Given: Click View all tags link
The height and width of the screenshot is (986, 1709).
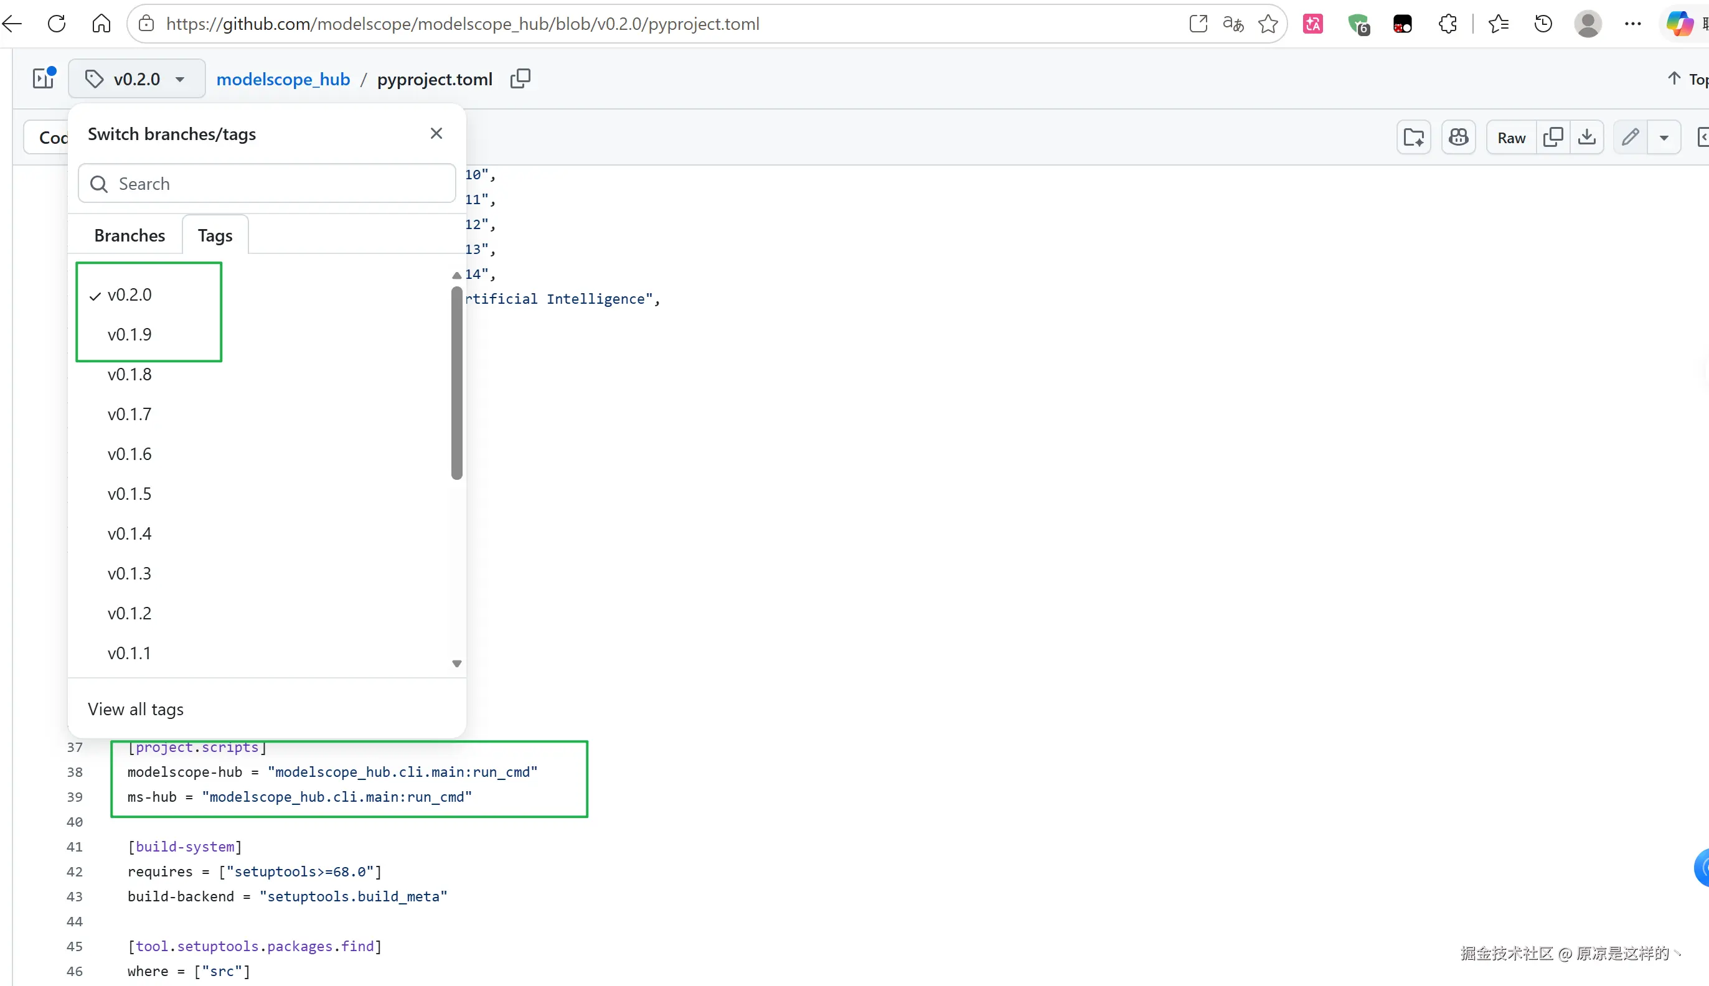Looking at the screenshot, I should point(136,709).
